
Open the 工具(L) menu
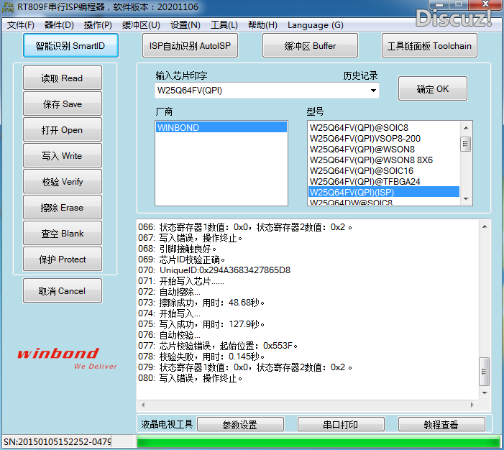[x=224, y=25]
